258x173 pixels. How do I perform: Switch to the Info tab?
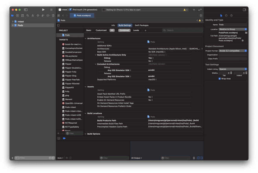coord(113,25)
